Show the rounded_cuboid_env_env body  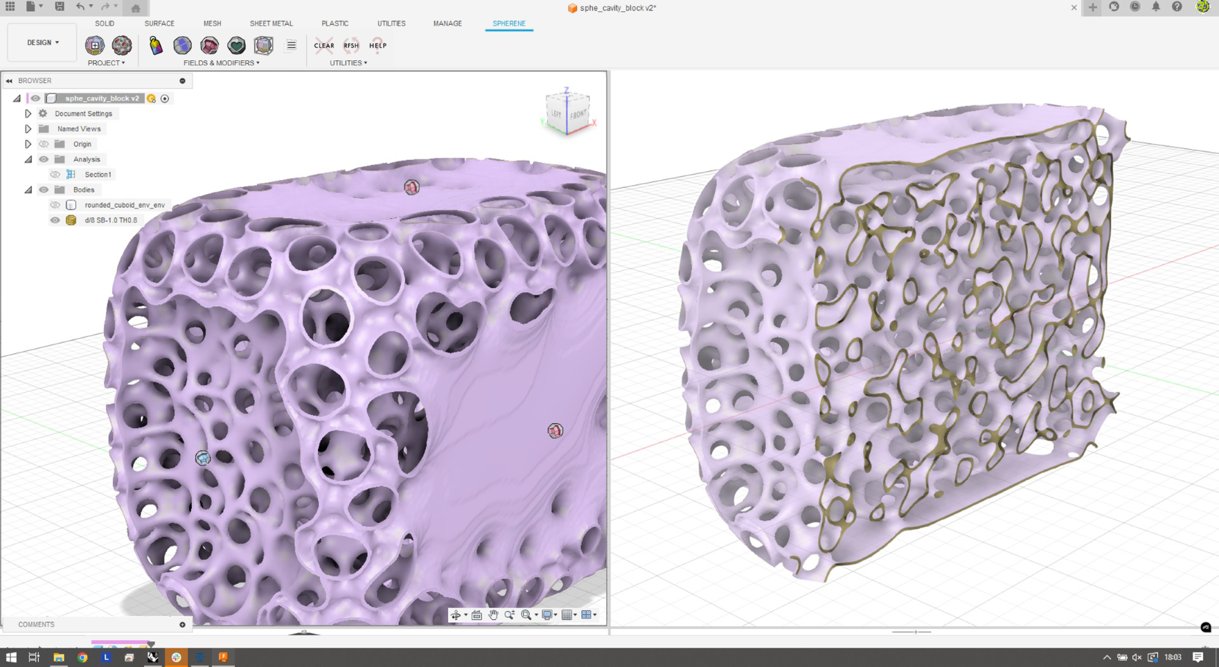pos(55,205)
